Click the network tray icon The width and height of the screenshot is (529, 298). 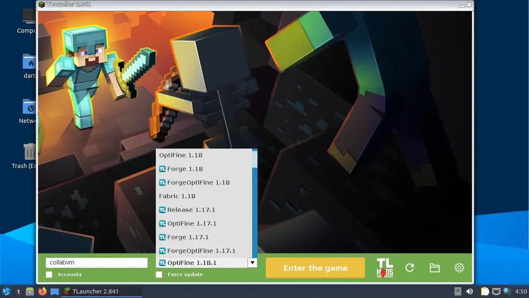[x=496, y=291]
